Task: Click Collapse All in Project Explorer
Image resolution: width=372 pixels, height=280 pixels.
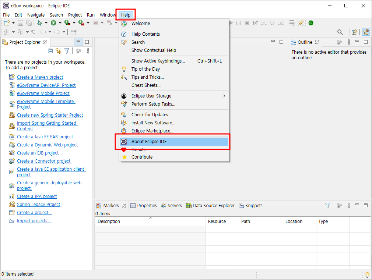Action: [x=50, y=51]
